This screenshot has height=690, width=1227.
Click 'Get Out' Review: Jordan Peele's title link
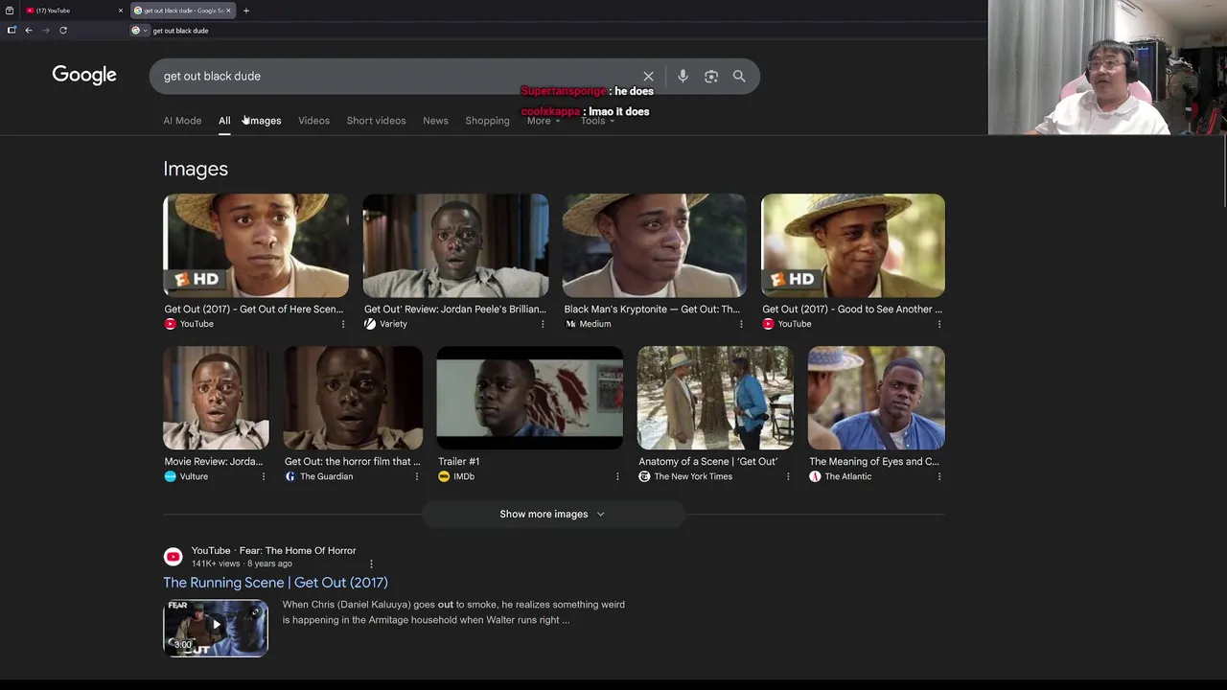click(455, 310)
